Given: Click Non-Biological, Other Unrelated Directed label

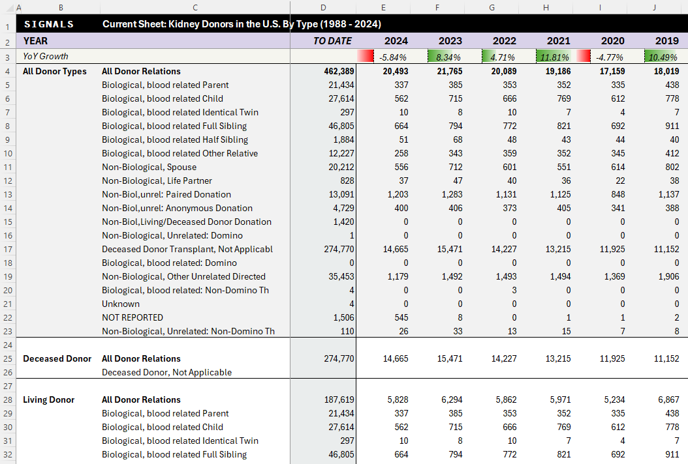Looking at the screenshot, I should 184,276.
